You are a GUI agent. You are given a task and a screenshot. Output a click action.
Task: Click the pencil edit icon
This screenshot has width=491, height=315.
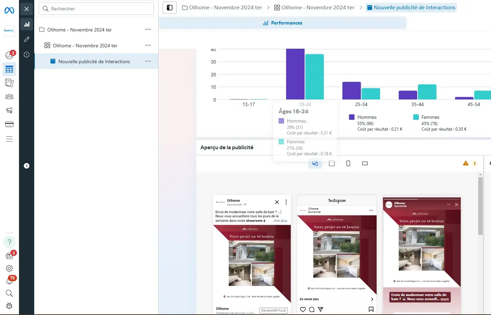(27, 39)
